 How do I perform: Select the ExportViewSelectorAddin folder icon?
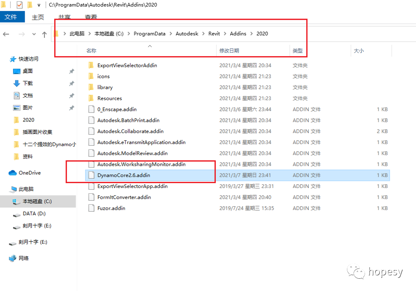[x=91, y=65]
